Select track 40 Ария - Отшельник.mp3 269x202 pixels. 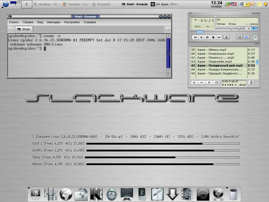[x=223, y=54]
